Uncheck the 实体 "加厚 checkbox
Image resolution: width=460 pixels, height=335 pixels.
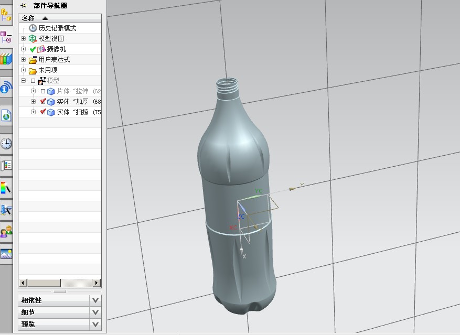click(x=43, y=102)
